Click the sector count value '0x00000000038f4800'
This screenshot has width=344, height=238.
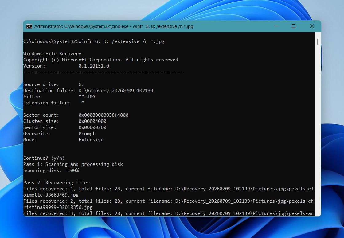coord(104,115)
